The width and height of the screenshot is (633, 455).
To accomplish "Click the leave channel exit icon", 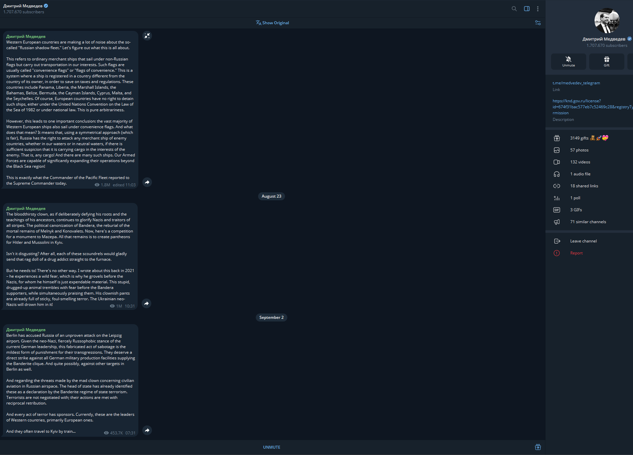I will 557,241.
